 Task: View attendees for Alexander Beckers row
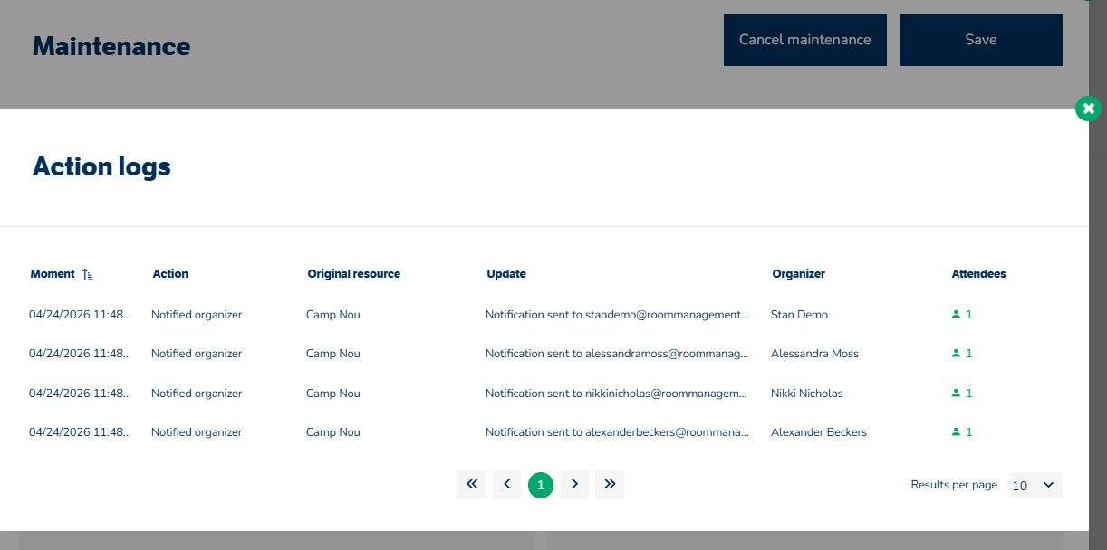(x=961, y=432)
